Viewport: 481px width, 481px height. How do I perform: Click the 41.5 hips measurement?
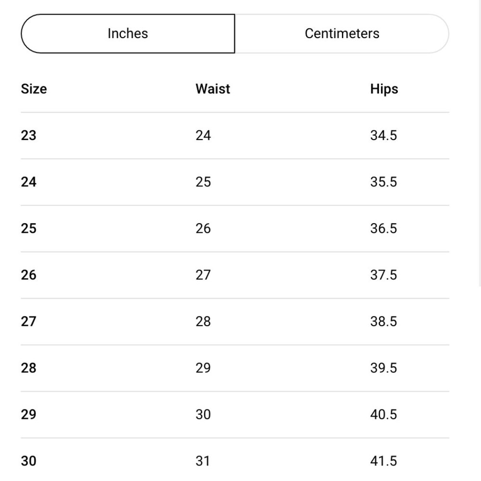383,461
